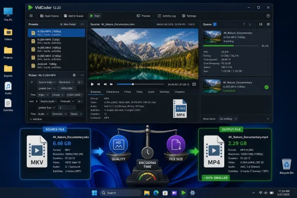Open Presets panel more options ellipsis
Screen dimensions: 297x198
point(82,24)
